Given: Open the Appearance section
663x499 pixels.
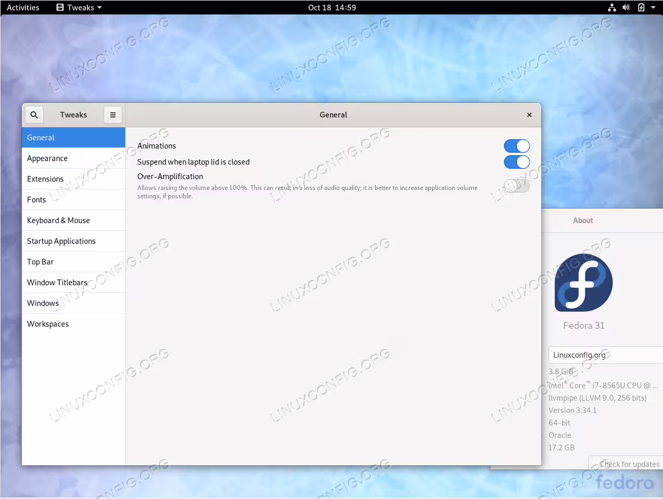Looking at the screenshot, I should coord(73,158).
